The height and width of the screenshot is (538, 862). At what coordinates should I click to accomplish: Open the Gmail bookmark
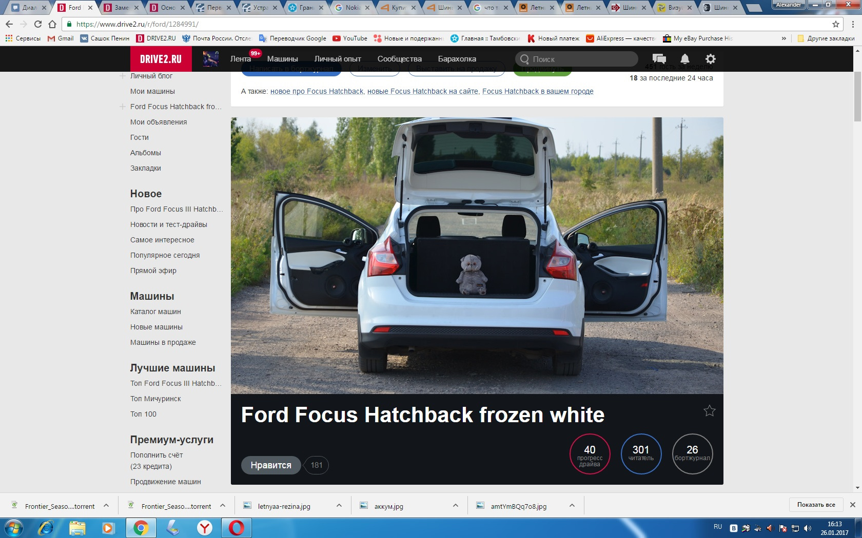61,38
